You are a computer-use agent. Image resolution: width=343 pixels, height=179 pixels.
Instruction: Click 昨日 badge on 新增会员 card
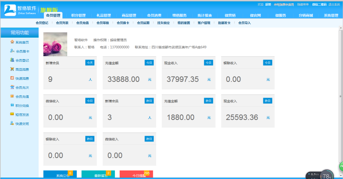point(149,100)
